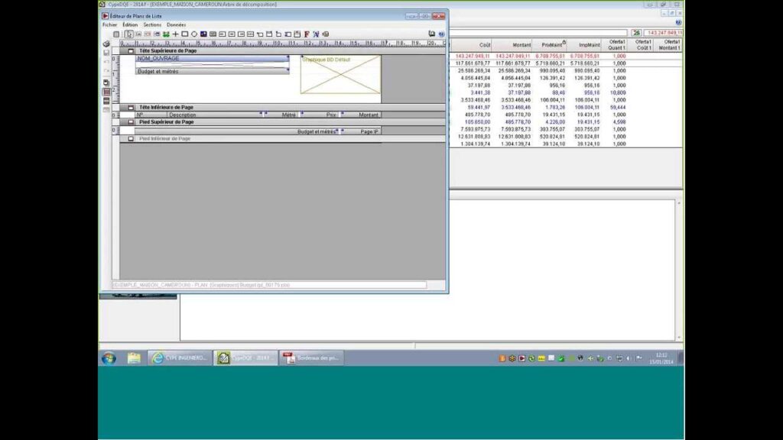This screenshot has height=440, width=783.
Task: Open the Fichier menu
Action: 110,24
